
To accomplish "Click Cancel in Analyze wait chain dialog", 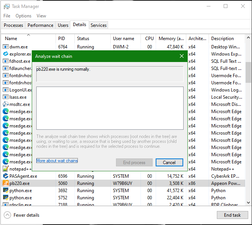I will tap(169, 163).
